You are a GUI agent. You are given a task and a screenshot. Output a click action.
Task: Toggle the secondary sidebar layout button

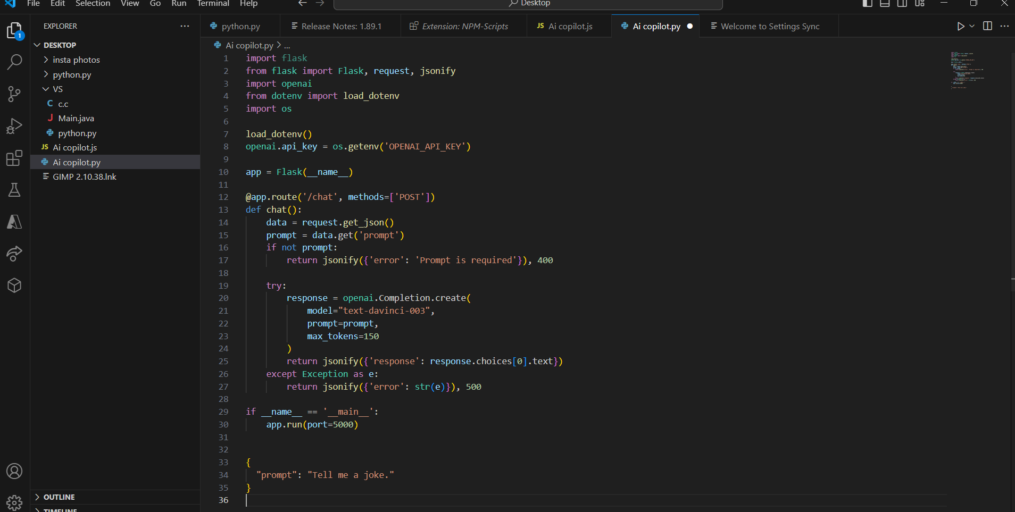[902, 4]
